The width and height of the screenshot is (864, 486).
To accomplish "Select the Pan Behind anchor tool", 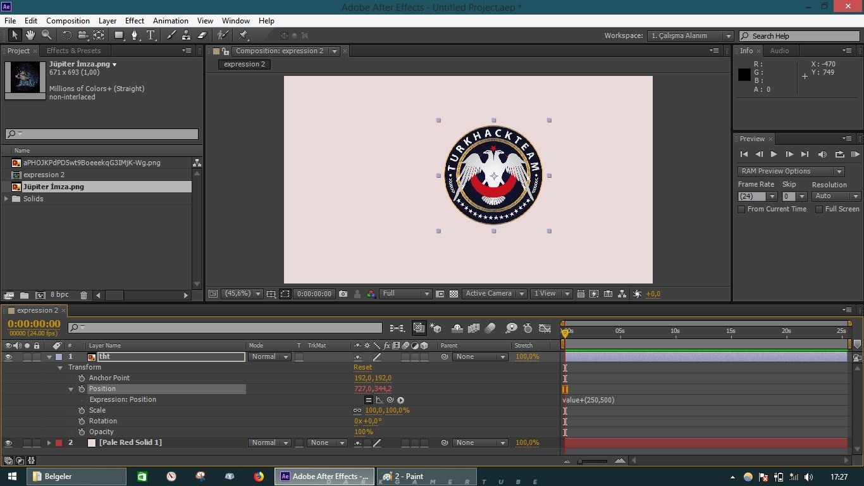I will [x=99, y=35].
